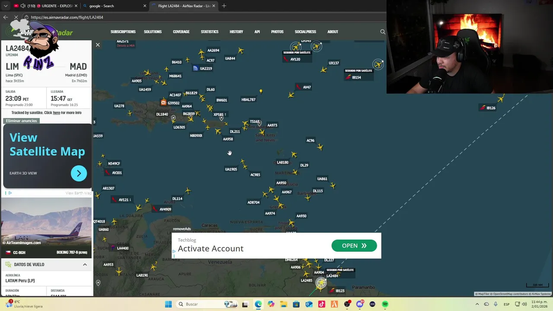Screen dimensions: 553x311
Task: Open the Windows Start menu
Action: click(x=168, y=304)
